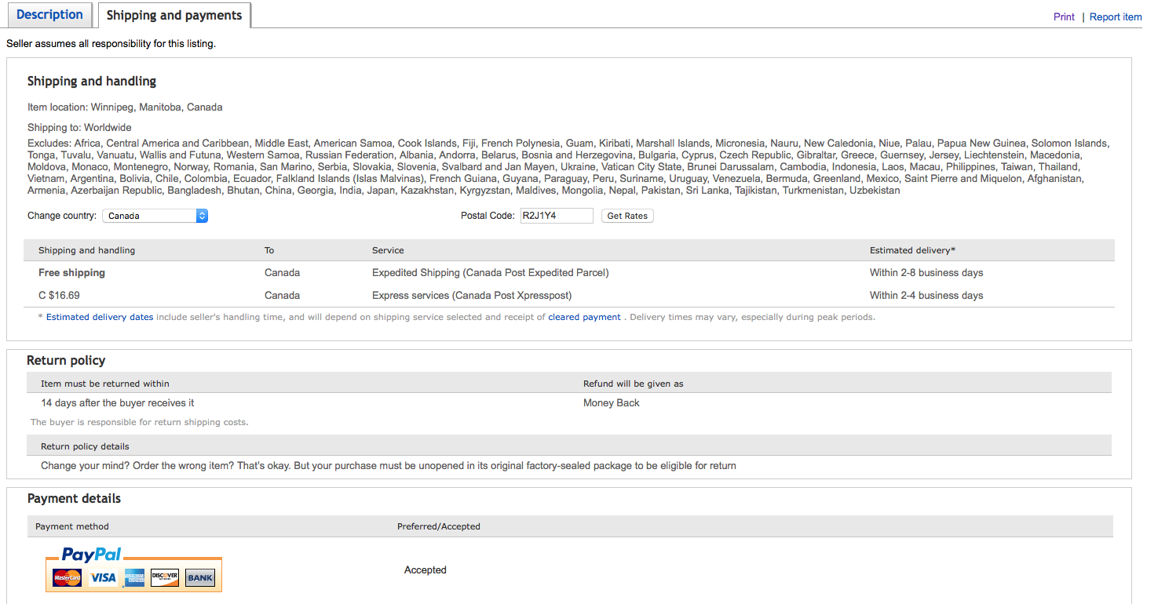Viewport: 1158px width, 604px height.
Task: Open the Estimated delivery dates link
Action: 100,318
